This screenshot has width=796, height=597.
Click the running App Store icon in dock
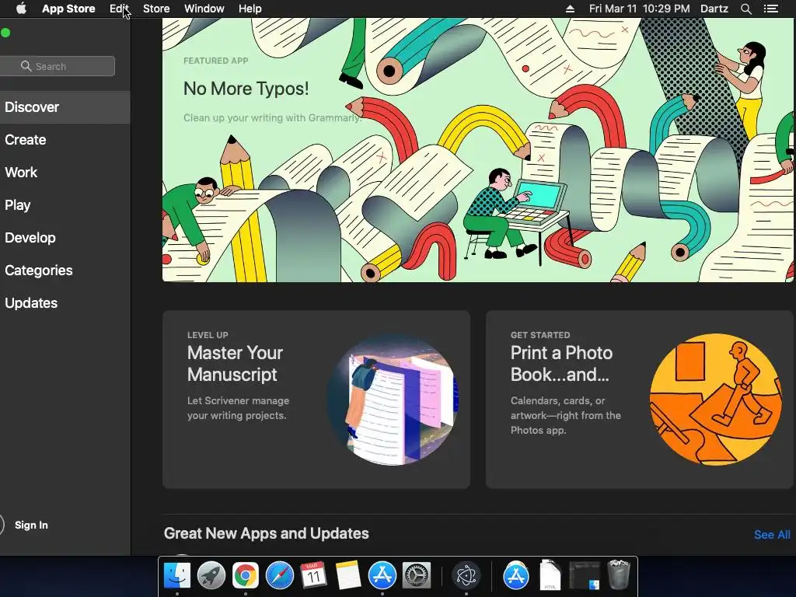coord(382,576)
